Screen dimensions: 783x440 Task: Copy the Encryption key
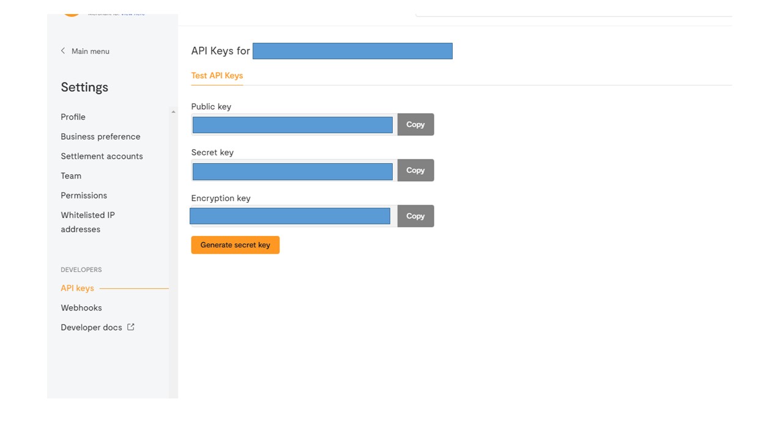pyautogui.click(x=415, y=216)
